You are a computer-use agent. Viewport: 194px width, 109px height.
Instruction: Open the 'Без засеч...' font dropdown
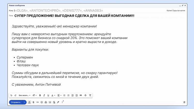point(25,95)
